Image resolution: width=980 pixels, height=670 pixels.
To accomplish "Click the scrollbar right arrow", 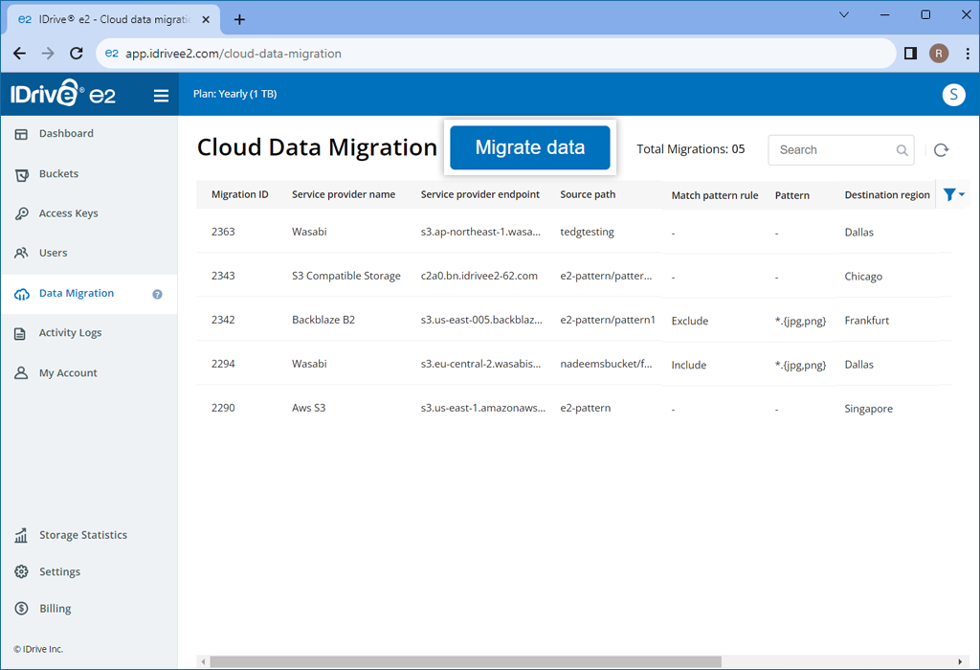I will 960,661.
